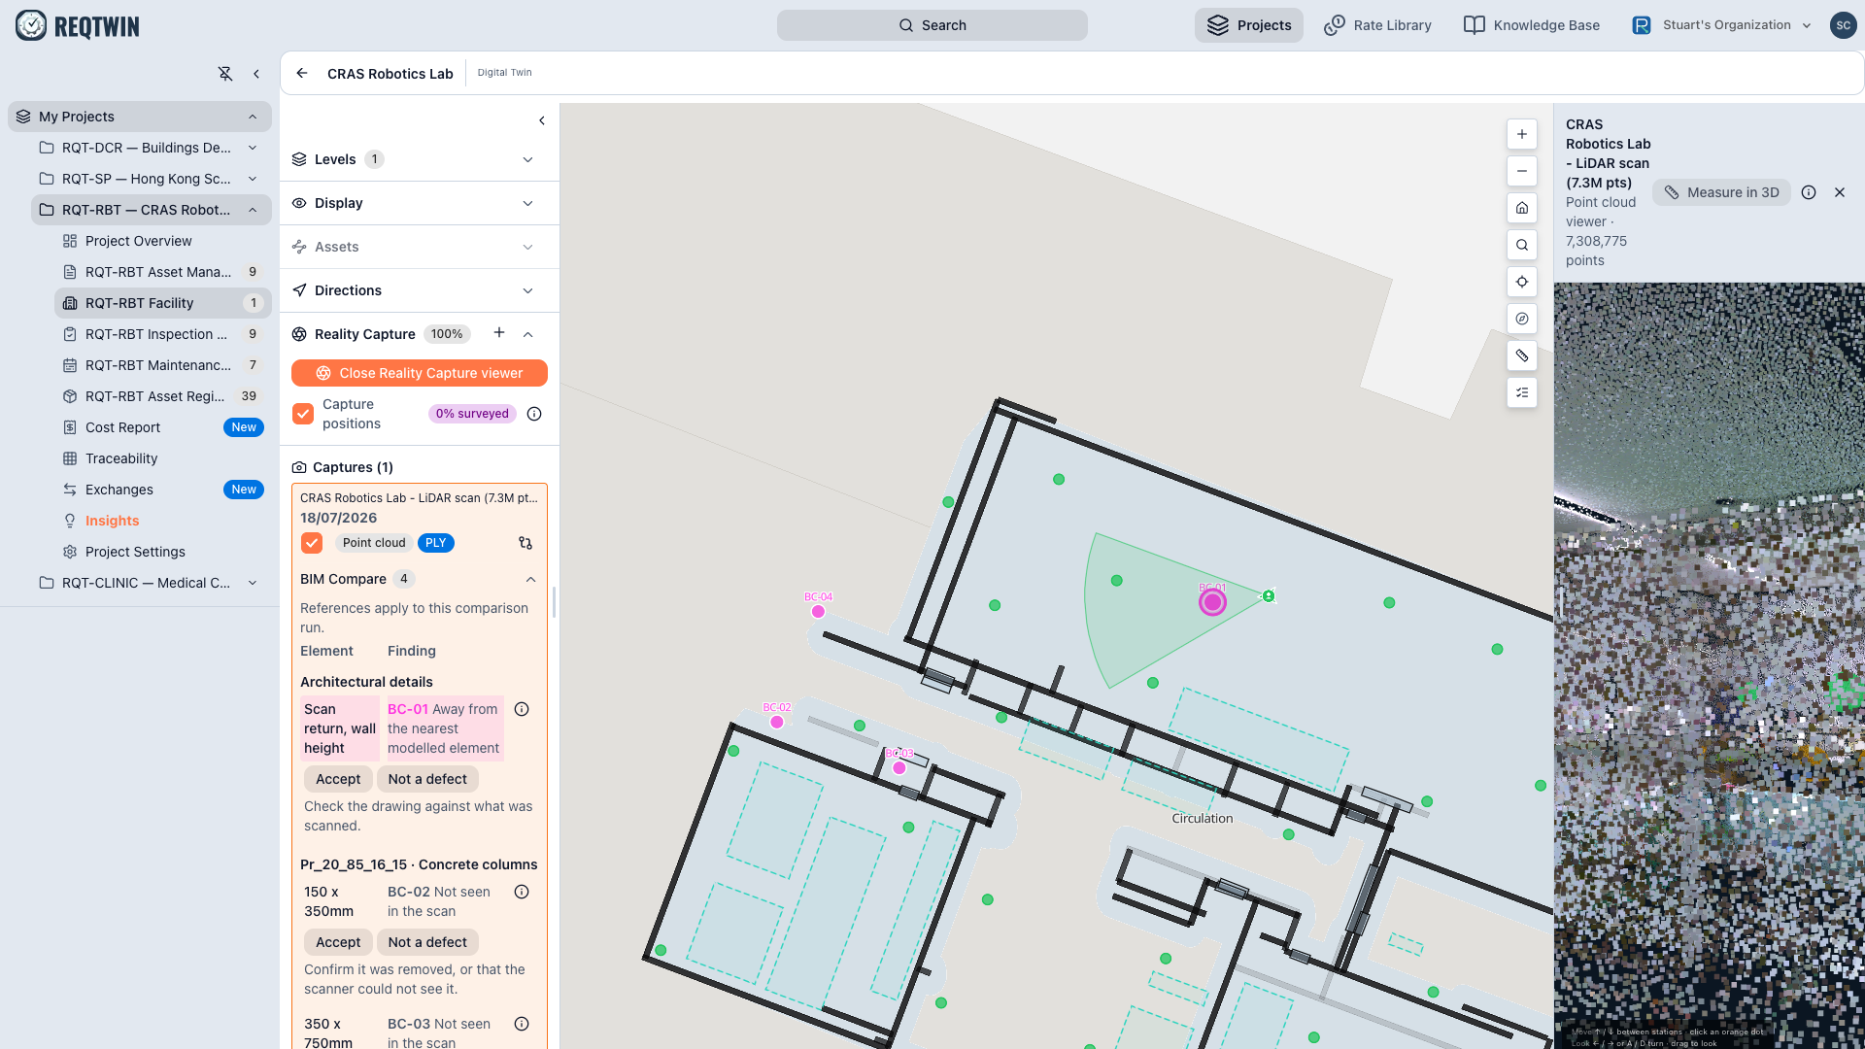Toggle the LiDAR scan capture checkbox
This screenshot has width=1865, height=1049.
(x=312, y=543)
